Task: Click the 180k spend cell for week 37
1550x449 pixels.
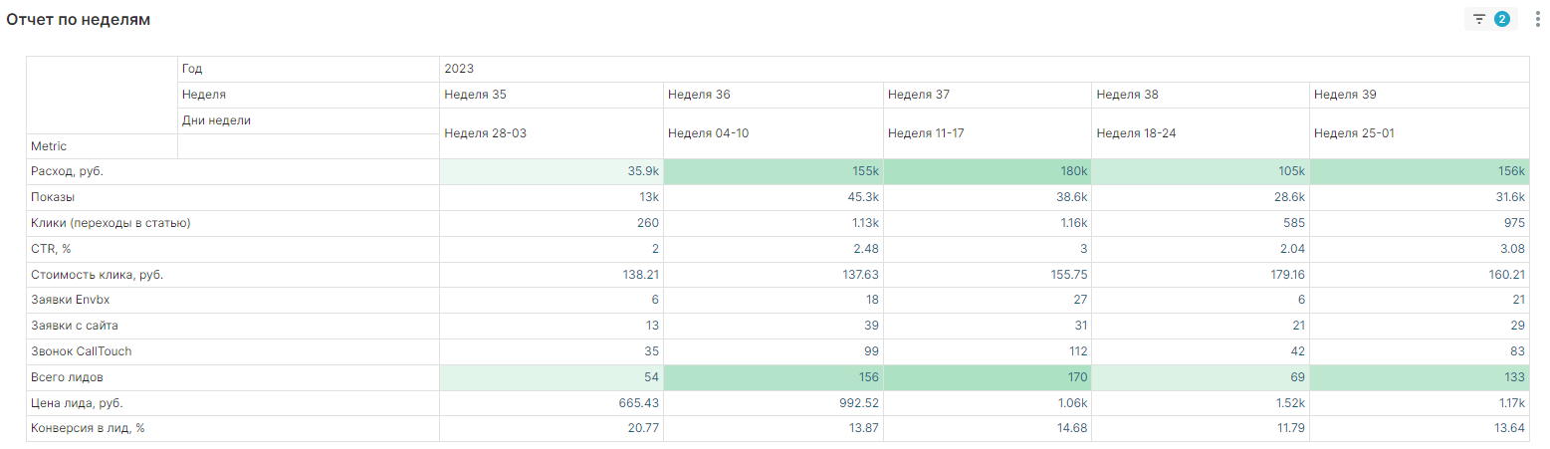Action: click(x=1074, y=171)
